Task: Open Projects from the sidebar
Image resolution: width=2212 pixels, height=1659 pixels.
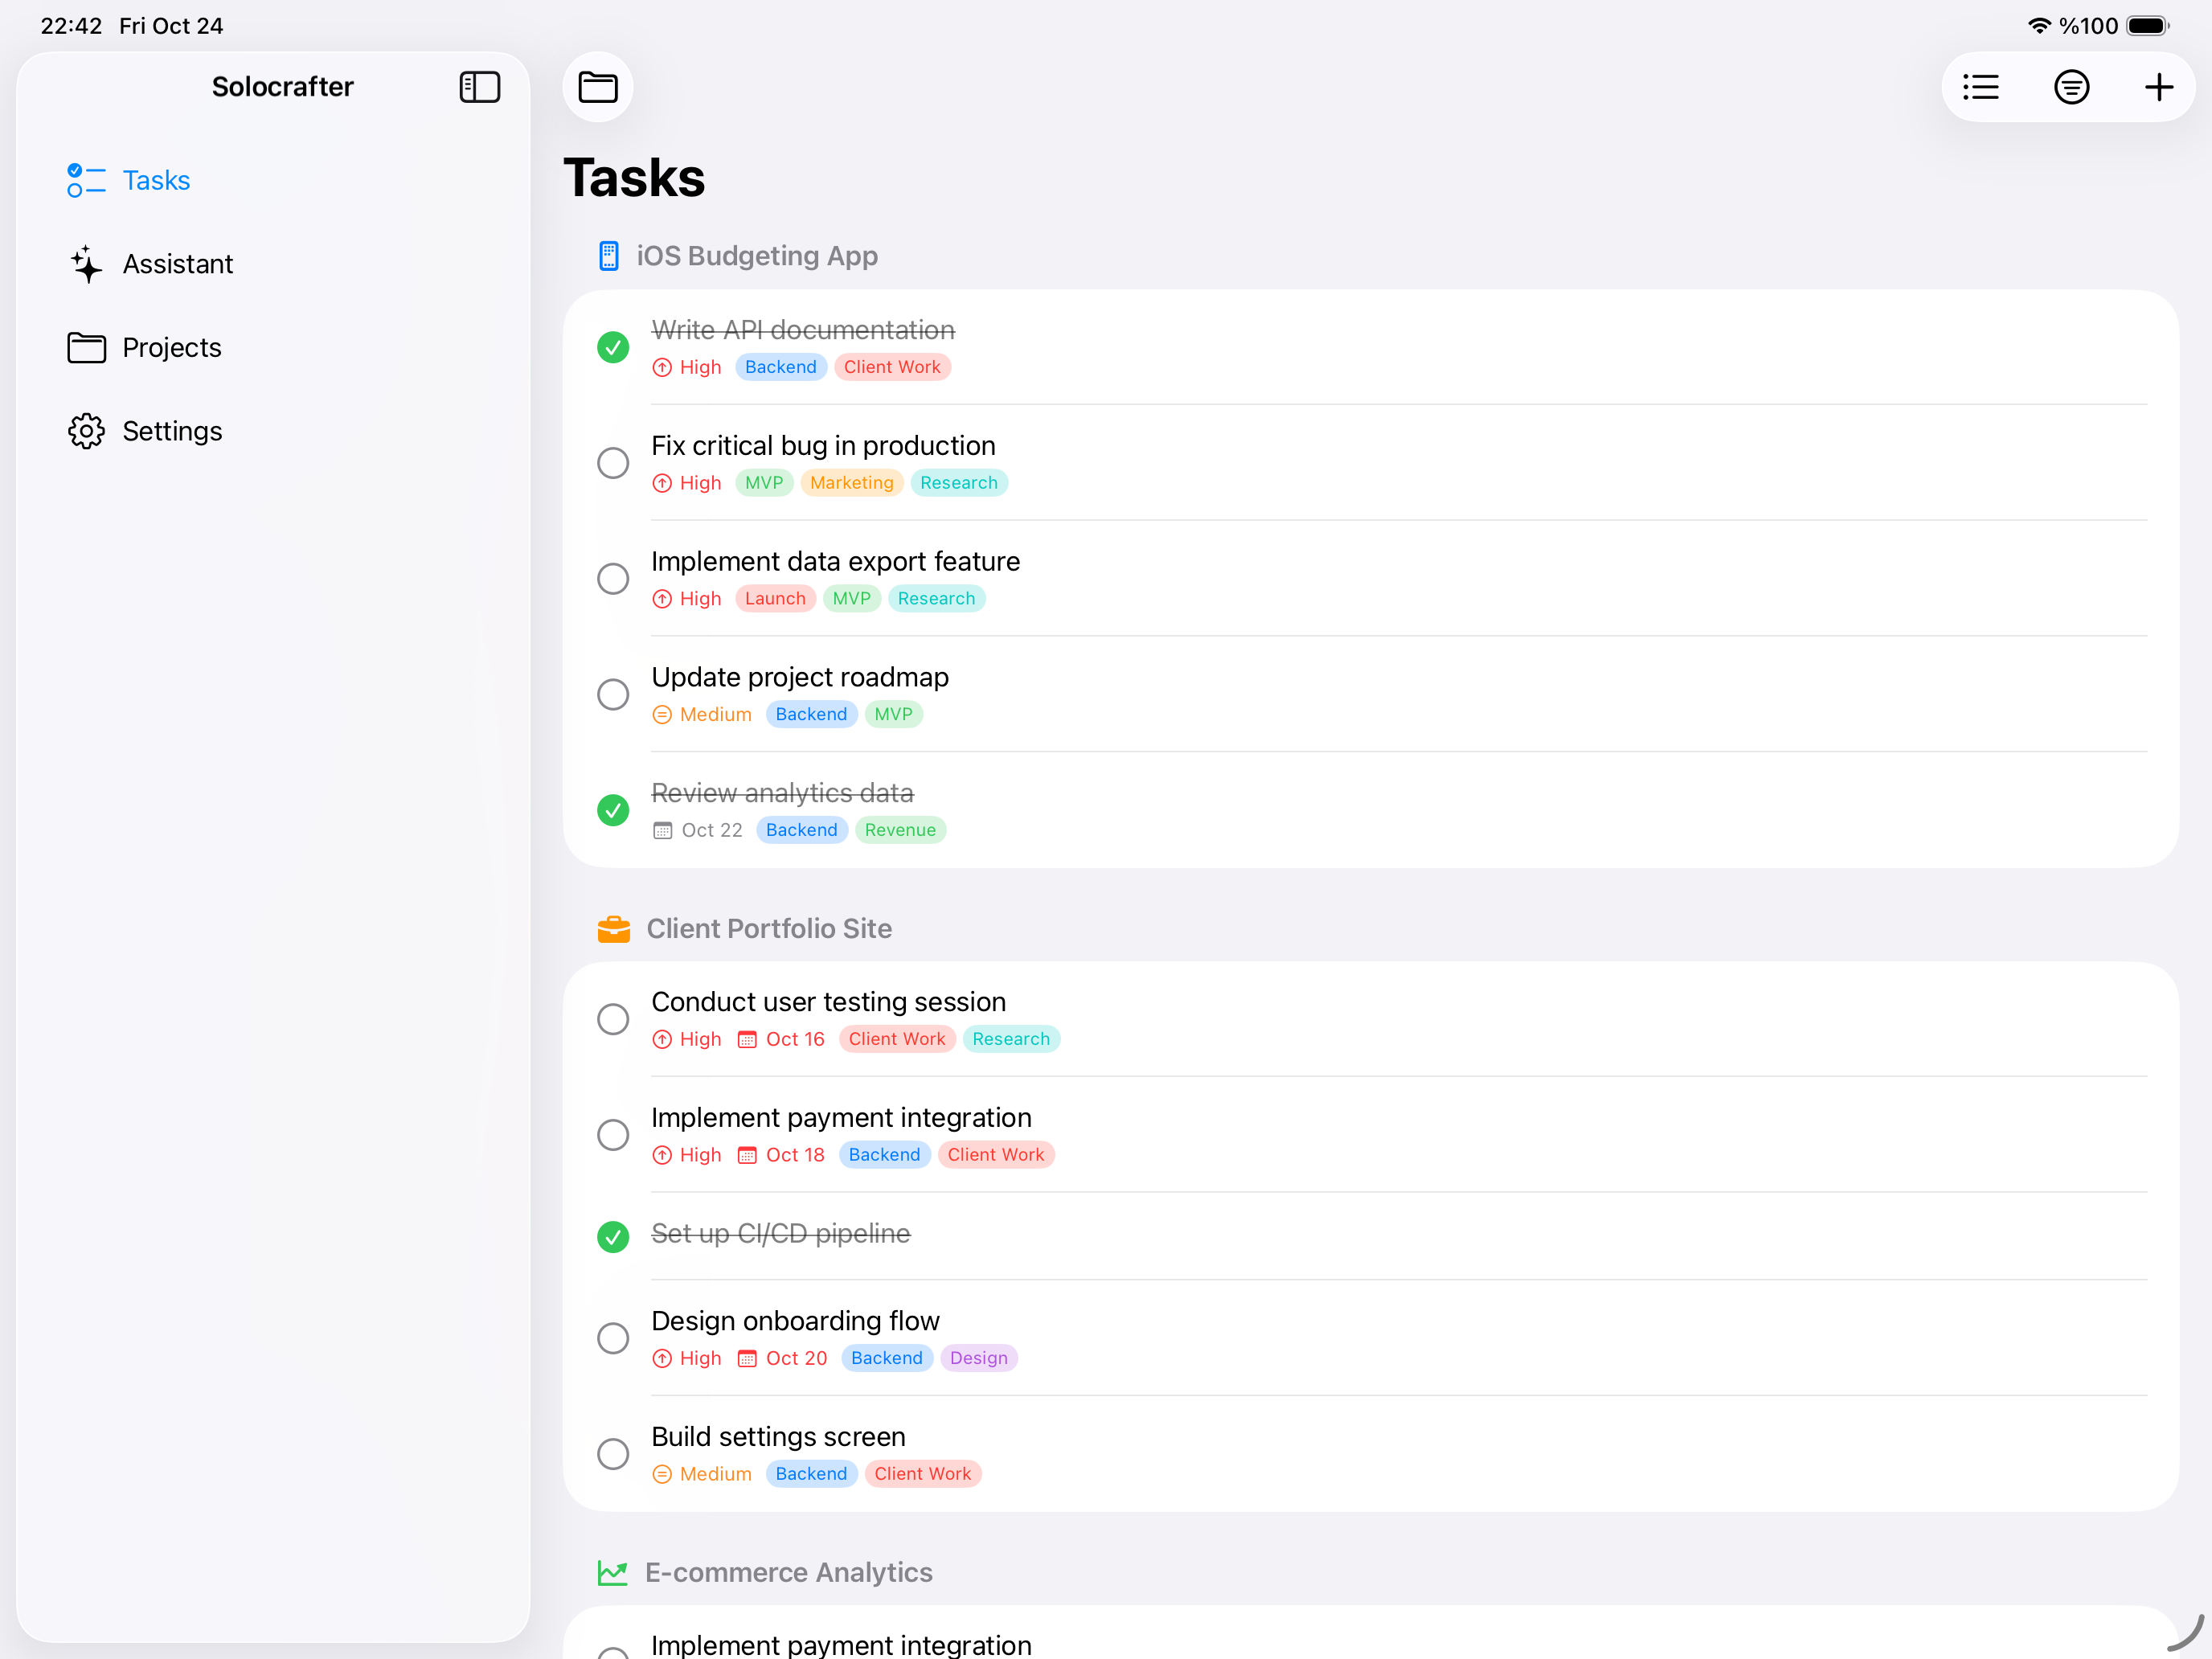Action: point(171,347)
